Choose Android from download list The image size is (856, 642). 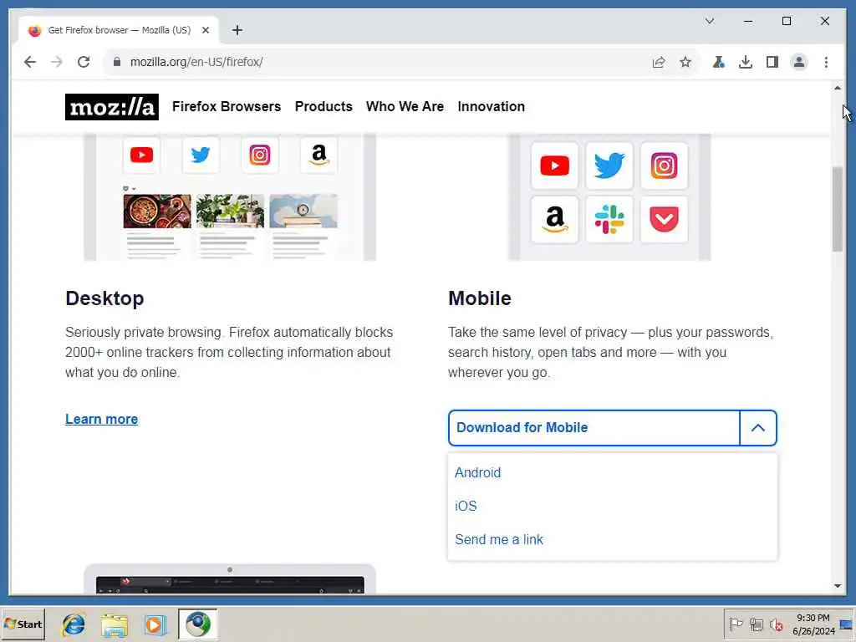click(x=477, y=473)
